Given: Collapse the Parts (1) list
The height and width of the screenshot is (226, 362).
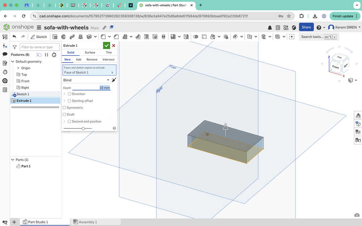Looking at the screenshot, I should [13, 160].
